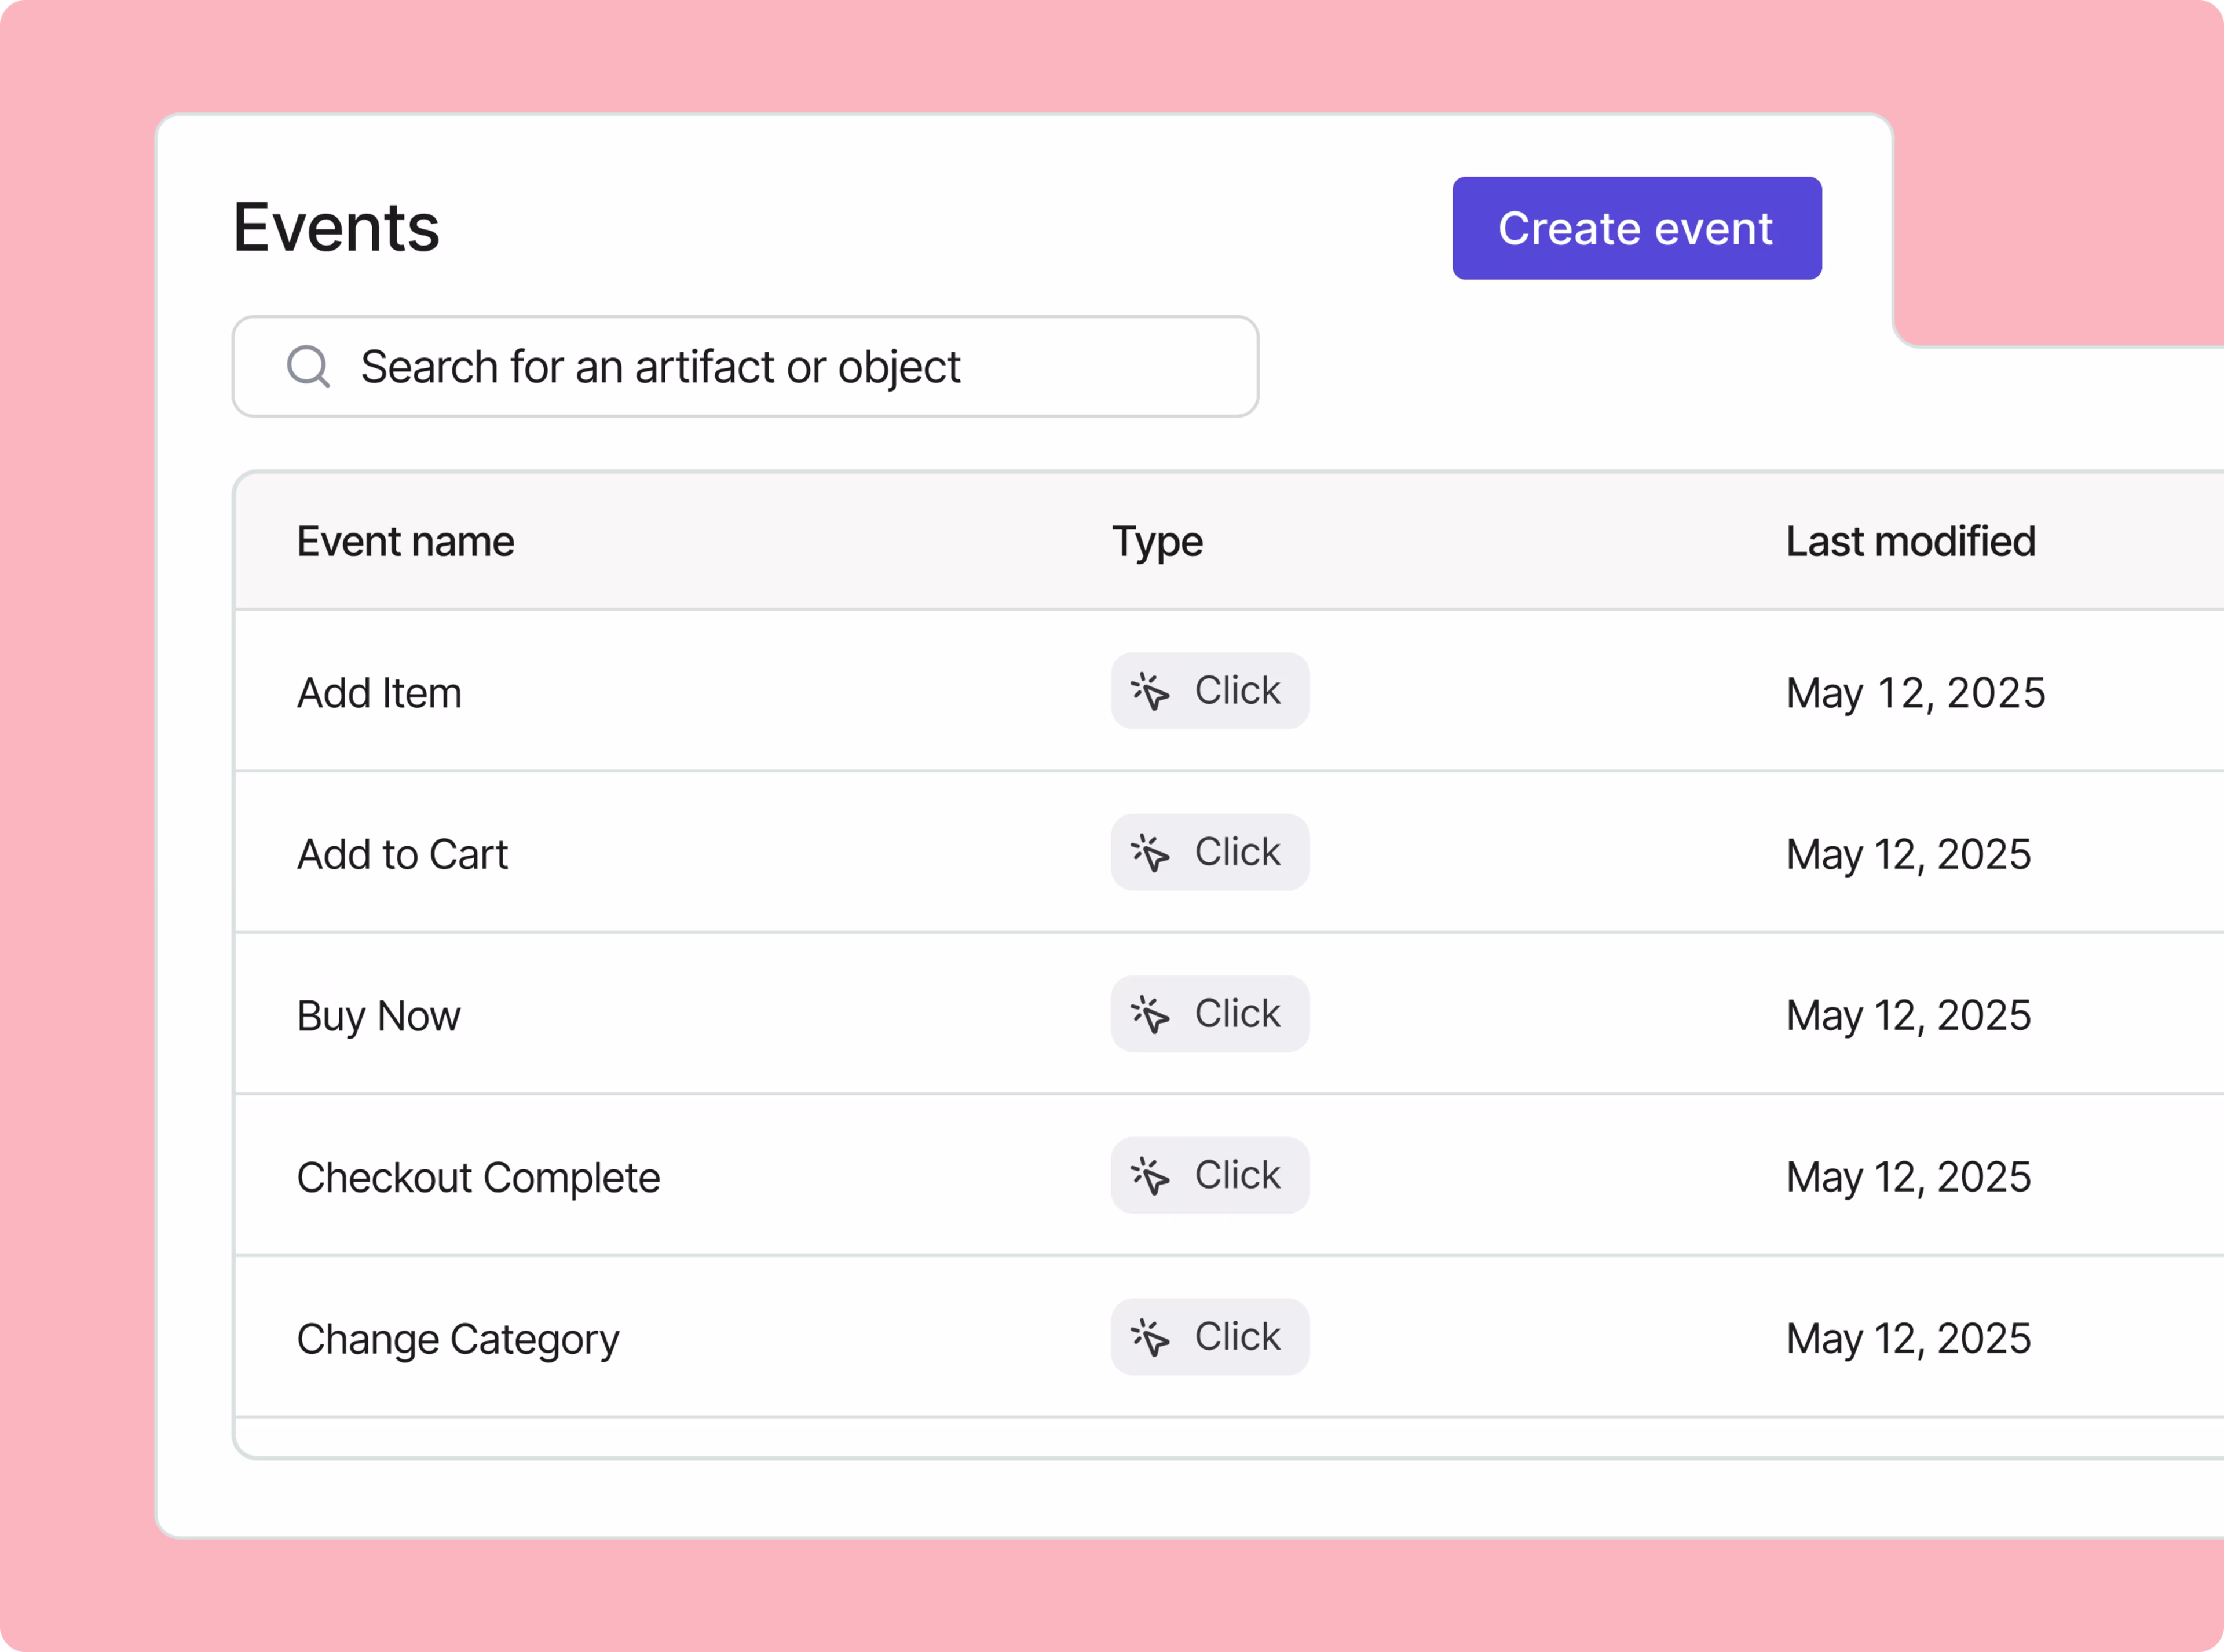2224x1652 pixels.
Task: Click the cursor icon for Change Category
Action: point(1151,1337)
